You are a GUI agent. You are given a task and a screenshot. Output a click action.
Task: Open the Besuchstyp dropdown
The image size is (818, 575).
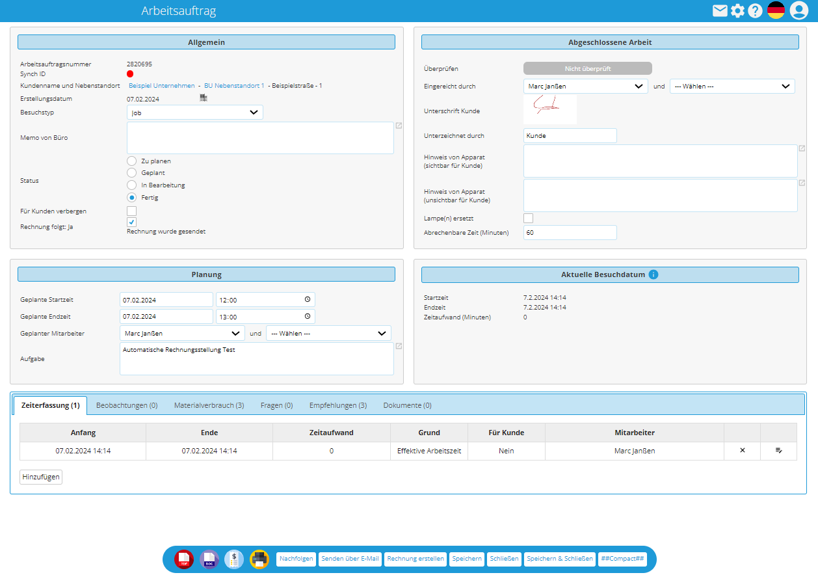195,113
